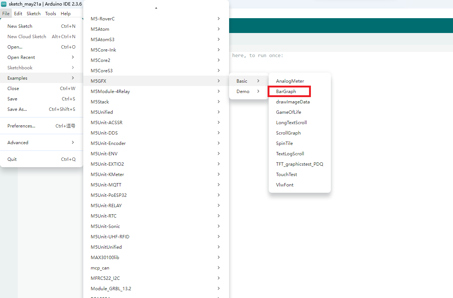Open the M5Unit-Encoder examples entry

(x=156, y=143)
